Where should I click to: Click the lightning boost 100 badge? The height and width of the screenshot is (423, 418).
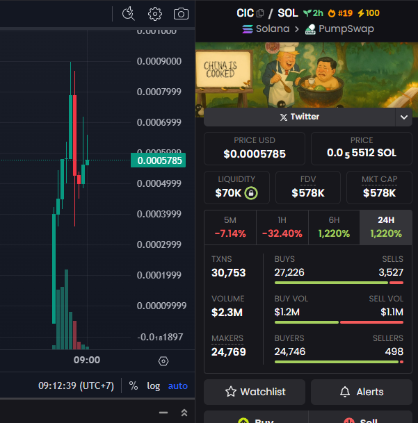(x=369, y=13)
